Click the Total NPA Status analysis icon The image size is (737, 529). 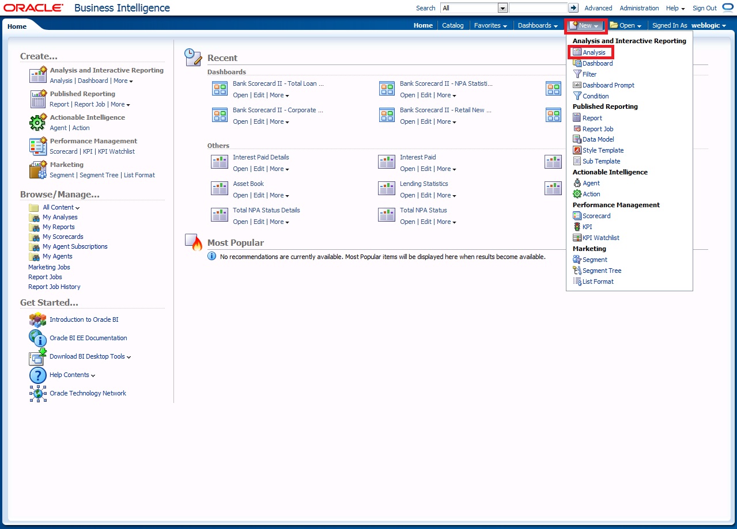[x=387, y=215]
